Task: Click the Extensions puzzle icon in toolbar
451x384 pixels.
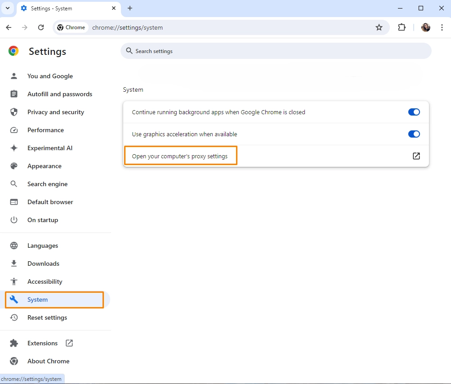Action: 402,27
